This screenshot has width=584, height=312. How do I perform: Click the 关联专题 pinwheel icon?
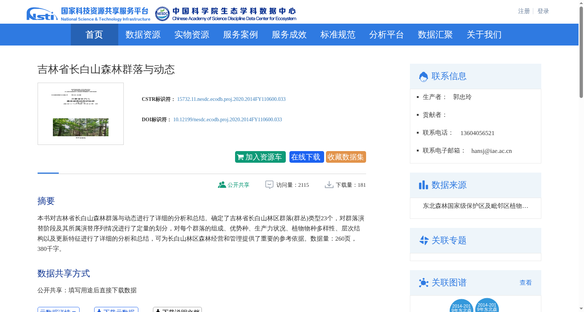pyautogui.click(x=424, y=240)
